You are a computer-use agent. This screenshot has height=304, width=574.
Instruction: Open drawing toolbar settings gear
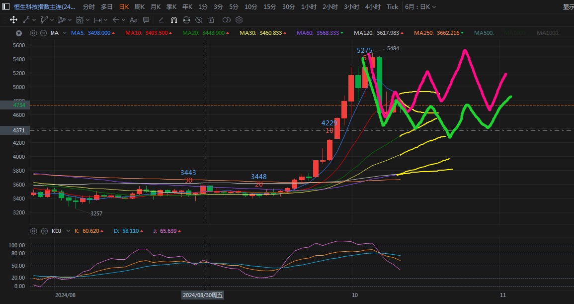(239, 20)
